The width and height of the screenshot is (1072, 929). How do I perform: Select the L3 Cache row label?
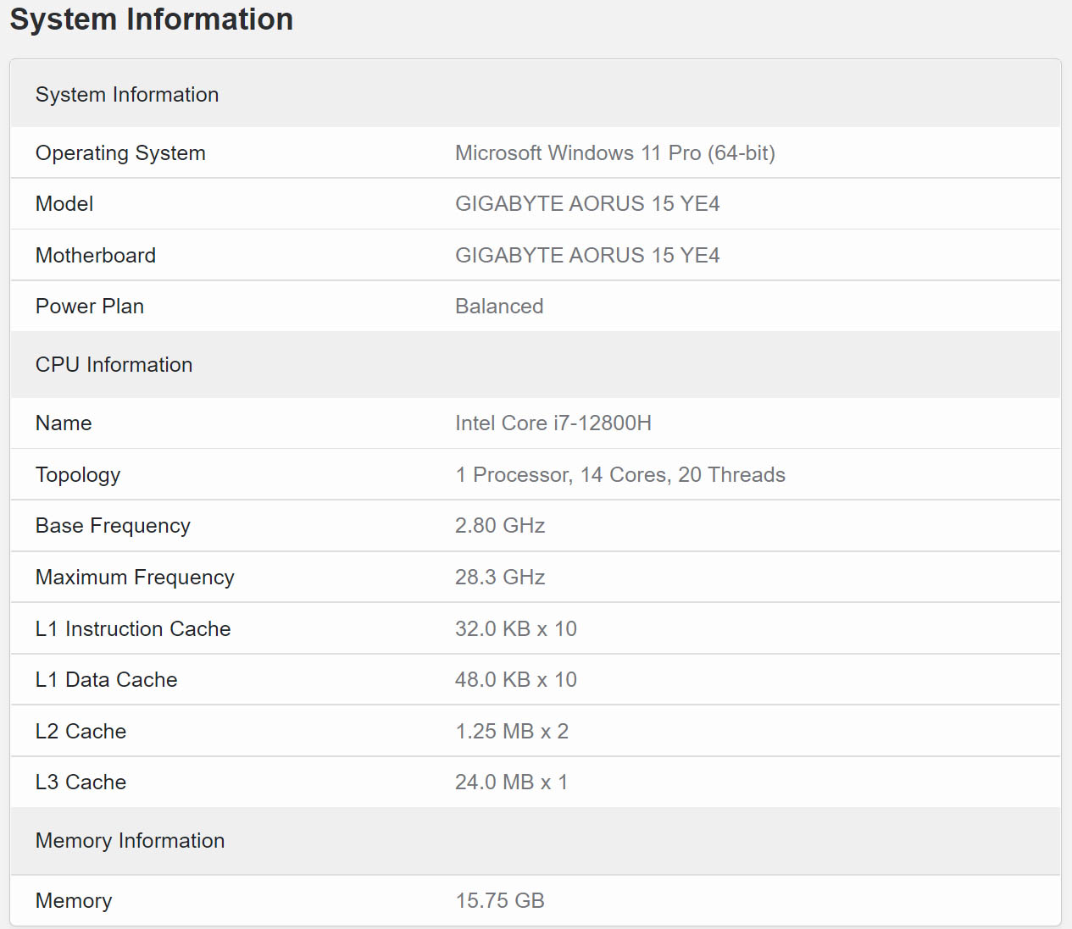tap(81, 782)
